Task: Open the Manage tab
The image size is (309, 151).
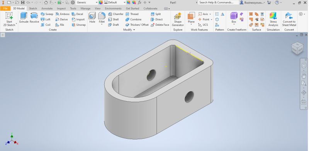Action: click(85, 8)
